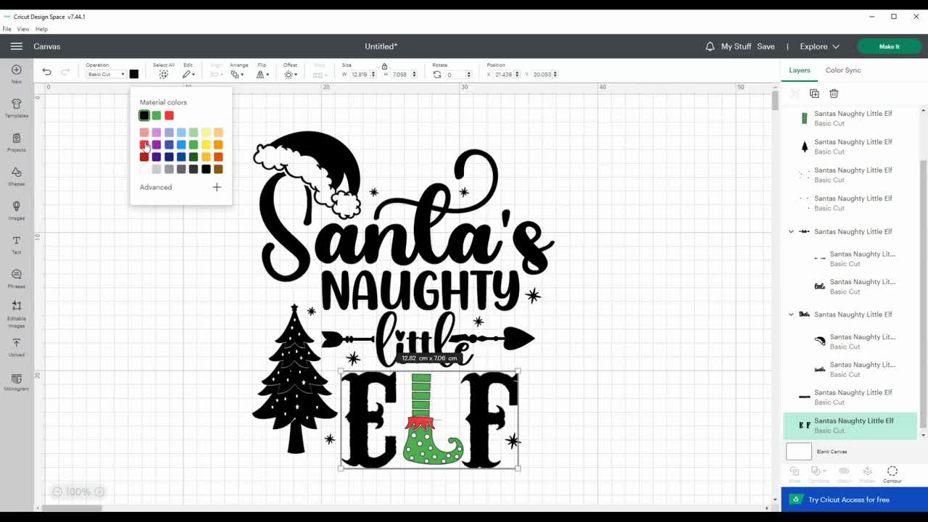Collapse the first Santas Naughty Little Elf group
The width and height of the screenshot is (928, 522).
coord(791,232)
